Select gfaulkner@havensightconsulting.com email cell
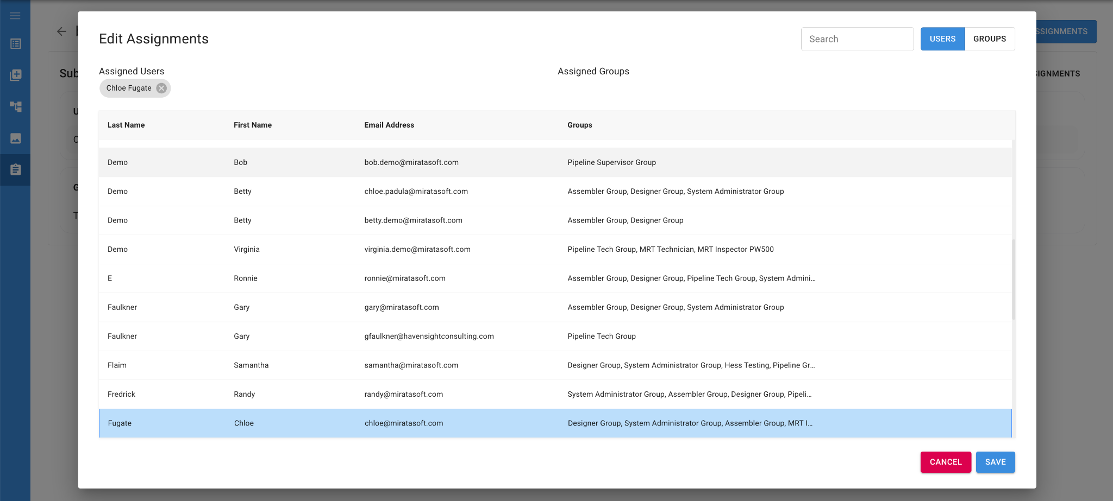This screenshot has width=1113, height=501. (x=429, y=337)
